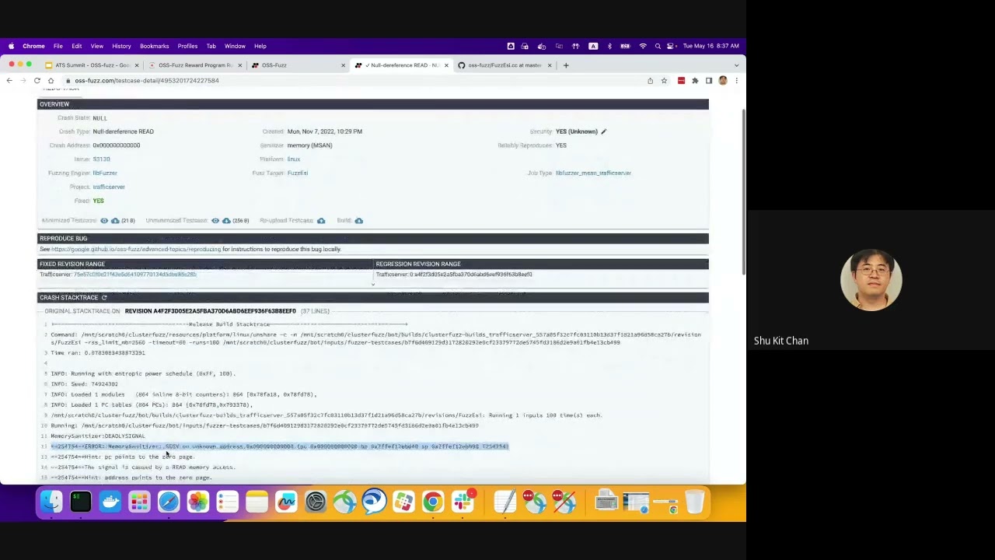Image resolution: width=995 pixels, height=560 pixels.
Task: Open issue 53130 link
Action: click(101, 159)
